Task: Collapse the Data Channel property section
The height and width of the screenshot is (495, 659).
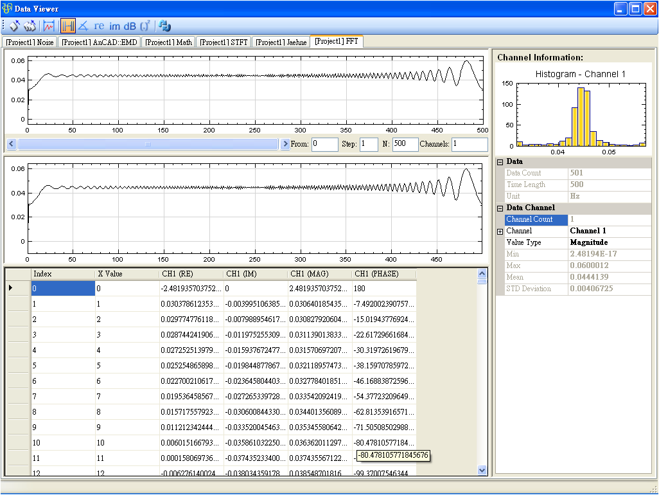Action: (x=500, y=208)
